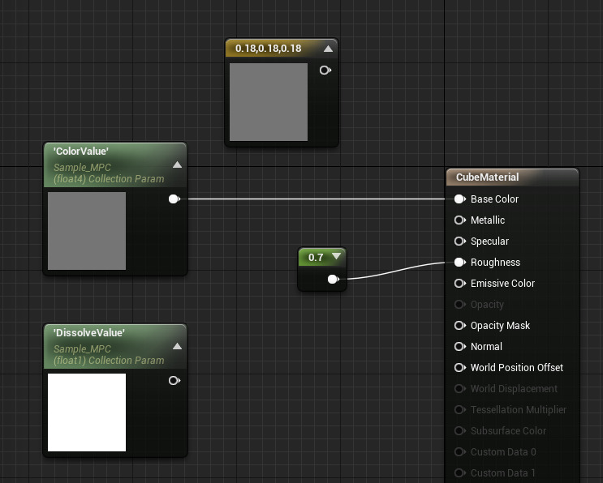Collapse the DissolveValue node preview
Viewport: 603px width, 483px height.
pyautogui.click(x=177, y=346)
